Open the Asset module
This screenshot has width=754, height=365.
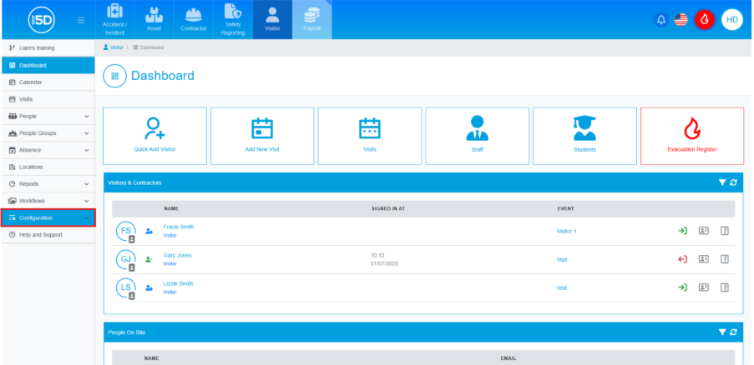point(154,20)
